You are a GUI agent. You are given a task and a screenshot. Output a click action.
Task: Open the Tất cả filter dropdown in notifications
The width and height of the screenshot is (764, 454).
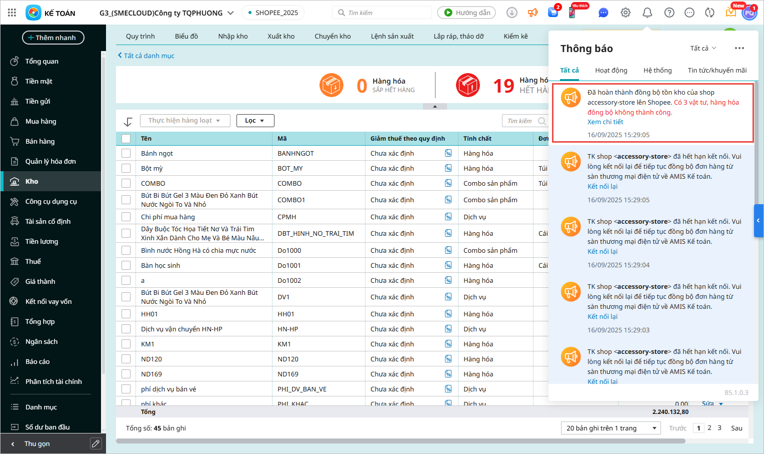[x=703, y=48]
